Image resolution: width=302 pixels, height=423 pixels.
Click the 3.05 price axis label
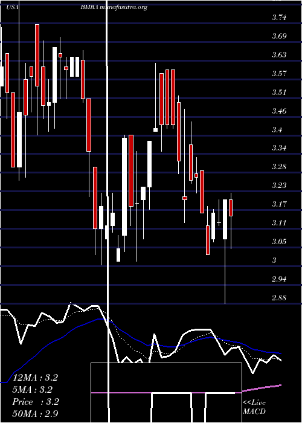[278, 241]
